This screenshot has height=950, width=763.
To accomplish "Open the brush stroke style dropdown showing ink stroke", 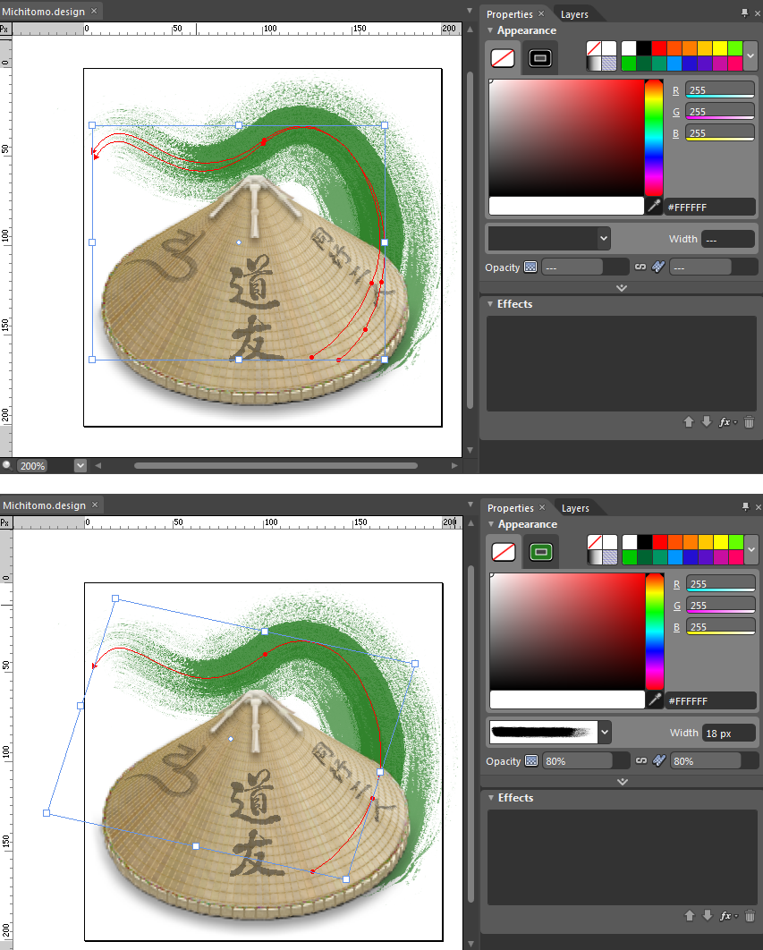I will click(x=604, y=733).
